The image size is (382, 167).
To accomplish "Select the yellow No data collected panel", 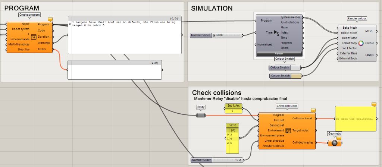I will (x=356, y=119).
